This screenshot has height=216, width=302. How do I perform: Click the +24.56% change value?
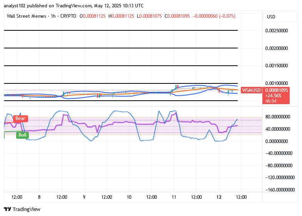(x=273, y=96)
